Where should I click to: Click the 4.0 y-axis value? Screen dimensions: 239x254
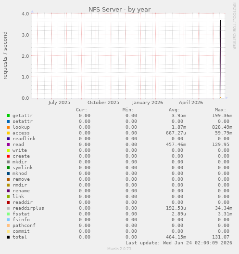pos(25,14)
